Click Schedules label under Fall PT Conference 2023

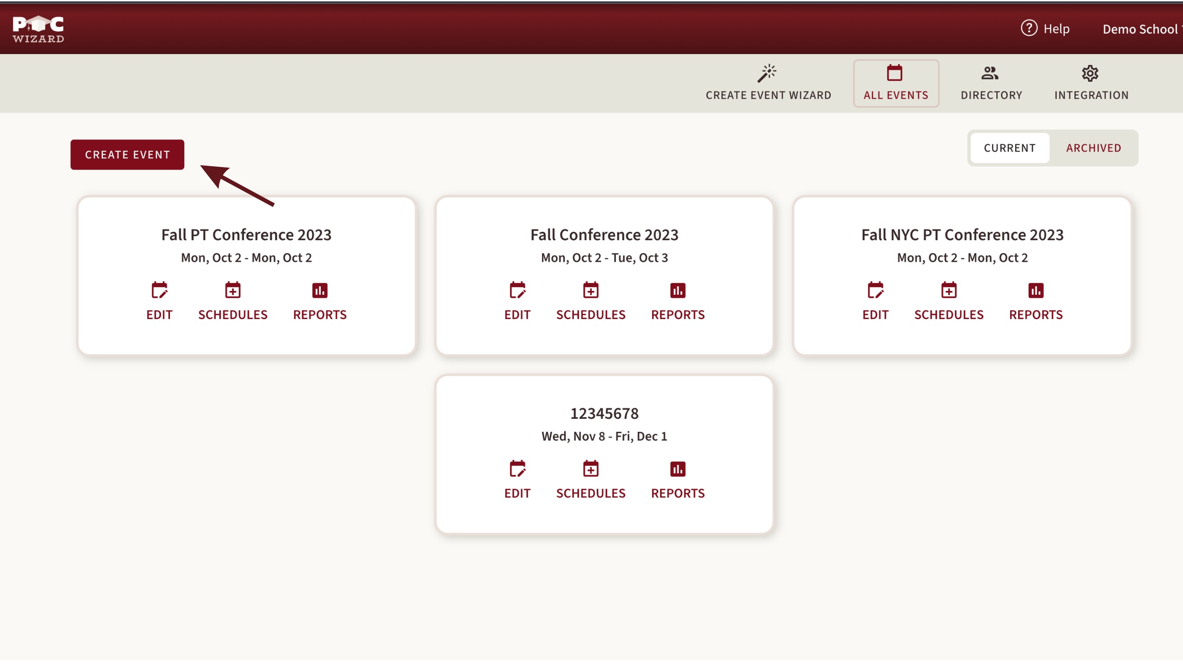(x=233, y=315)
